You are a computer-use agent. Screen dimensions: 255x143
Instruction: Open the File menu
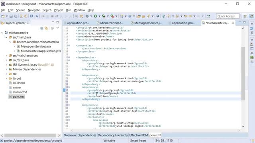pyautogui.click(x=3, y=10)
